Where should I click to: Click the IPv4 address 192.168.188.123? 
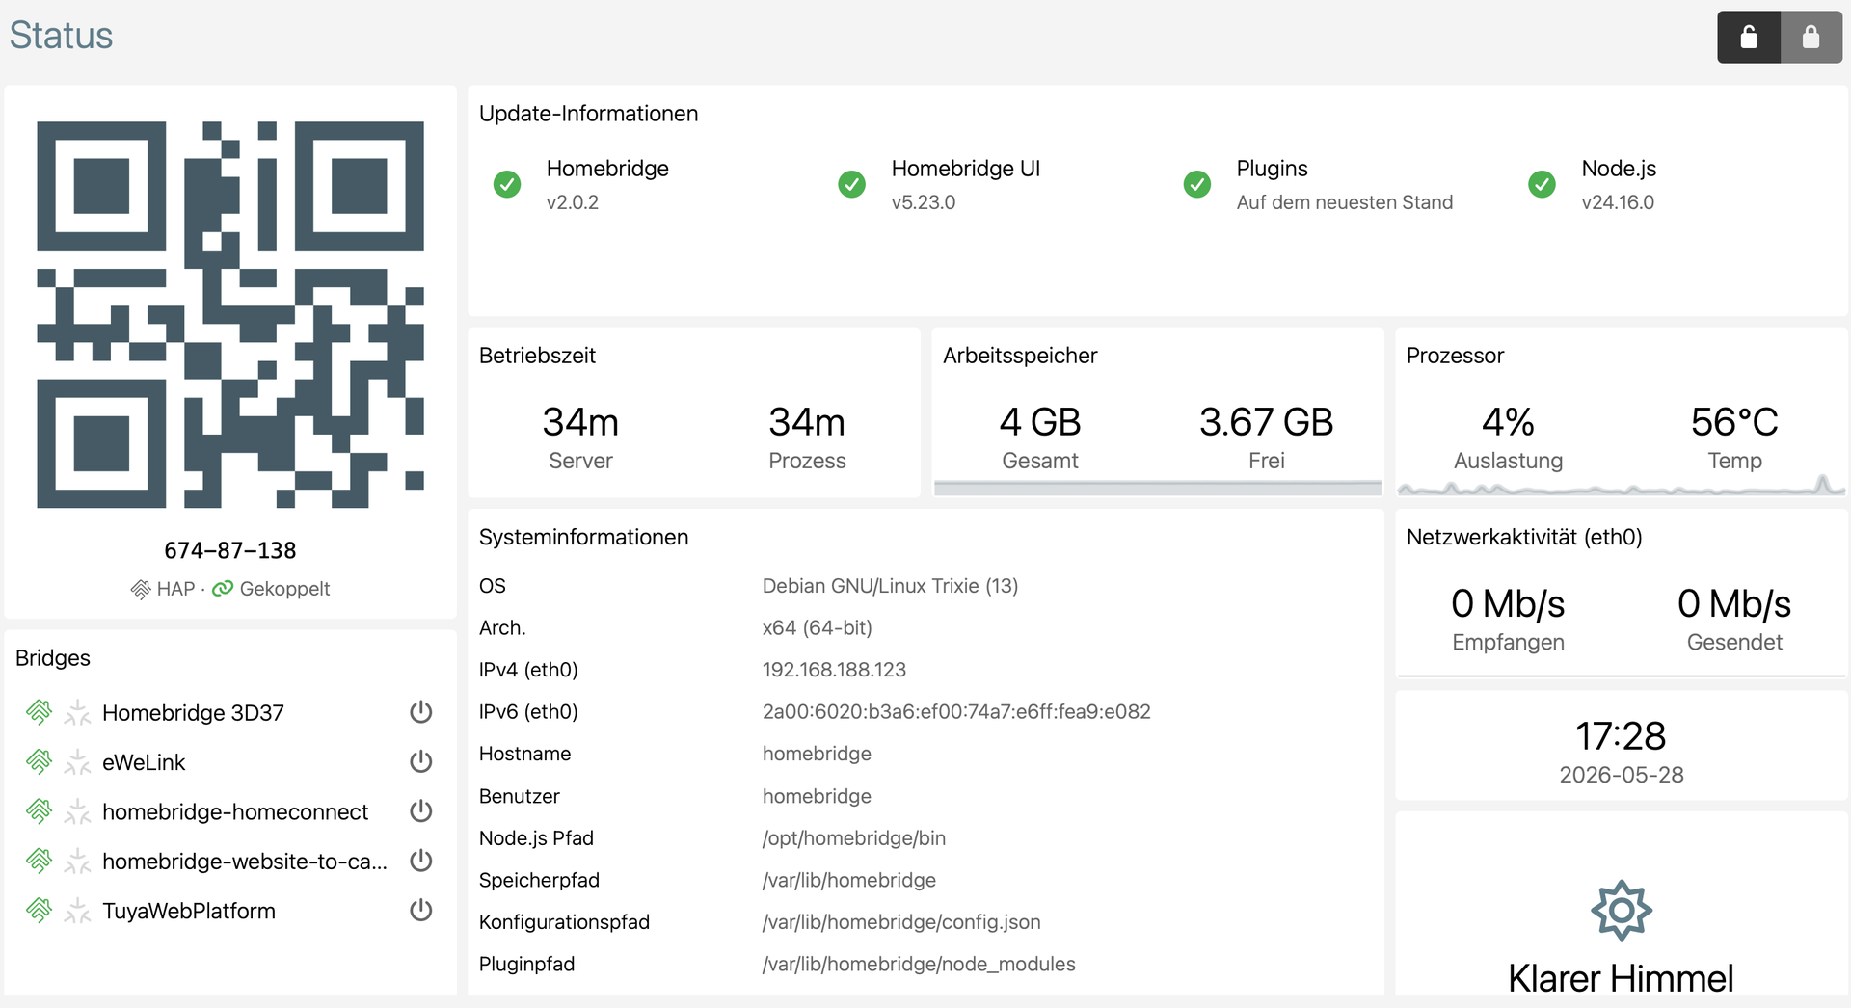[835, 670]
